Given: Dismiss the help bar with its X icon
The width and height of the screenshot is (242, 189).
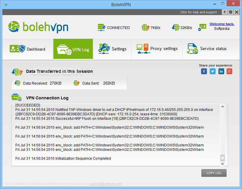Looking at the screenshot, I should (x=236, y=12).
